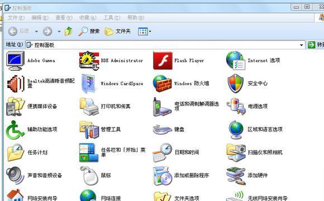324x201 pixels.
Task: Open 区域和语言选项 globe icon
Action: (x=236, y=130)
